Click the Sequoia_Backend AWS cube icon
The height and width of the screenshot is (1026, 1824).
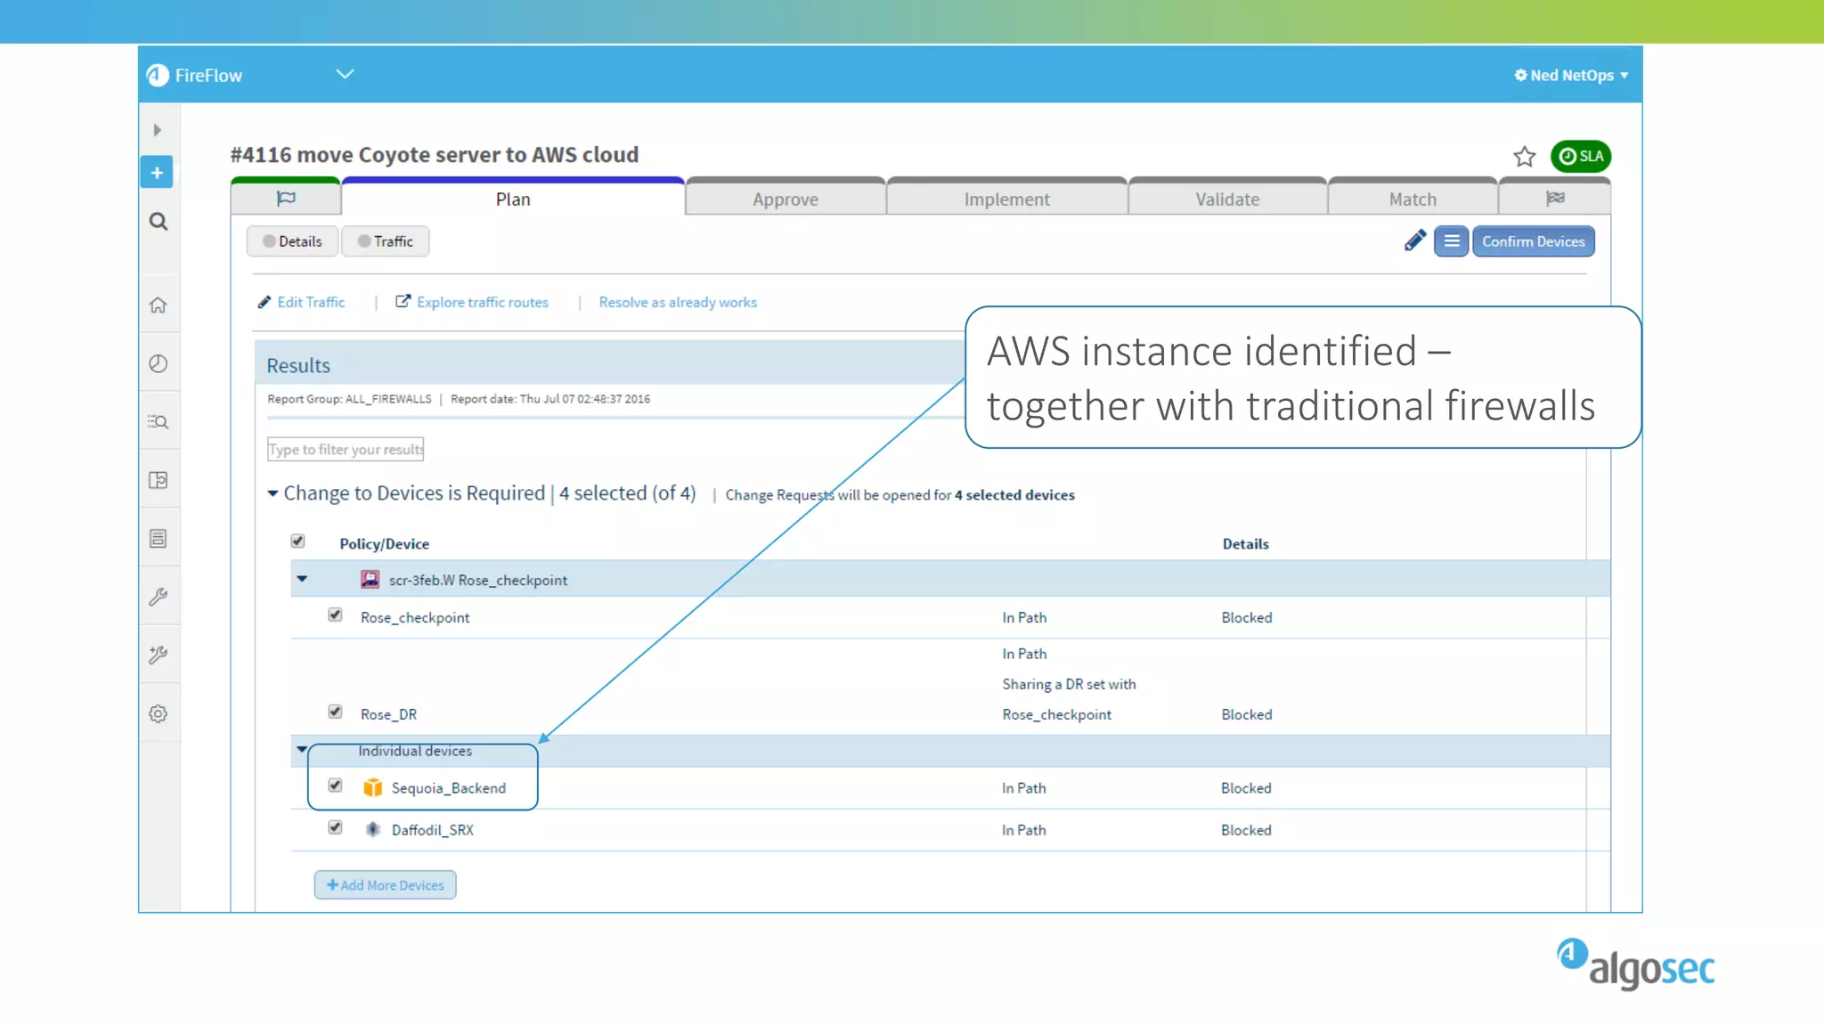click(373, 787)
